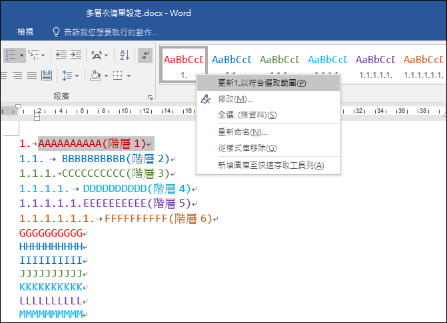Open the Asian layout text options
Image resolution: width=447 pixels, height=323 pixels.
[x=97, y=55]
